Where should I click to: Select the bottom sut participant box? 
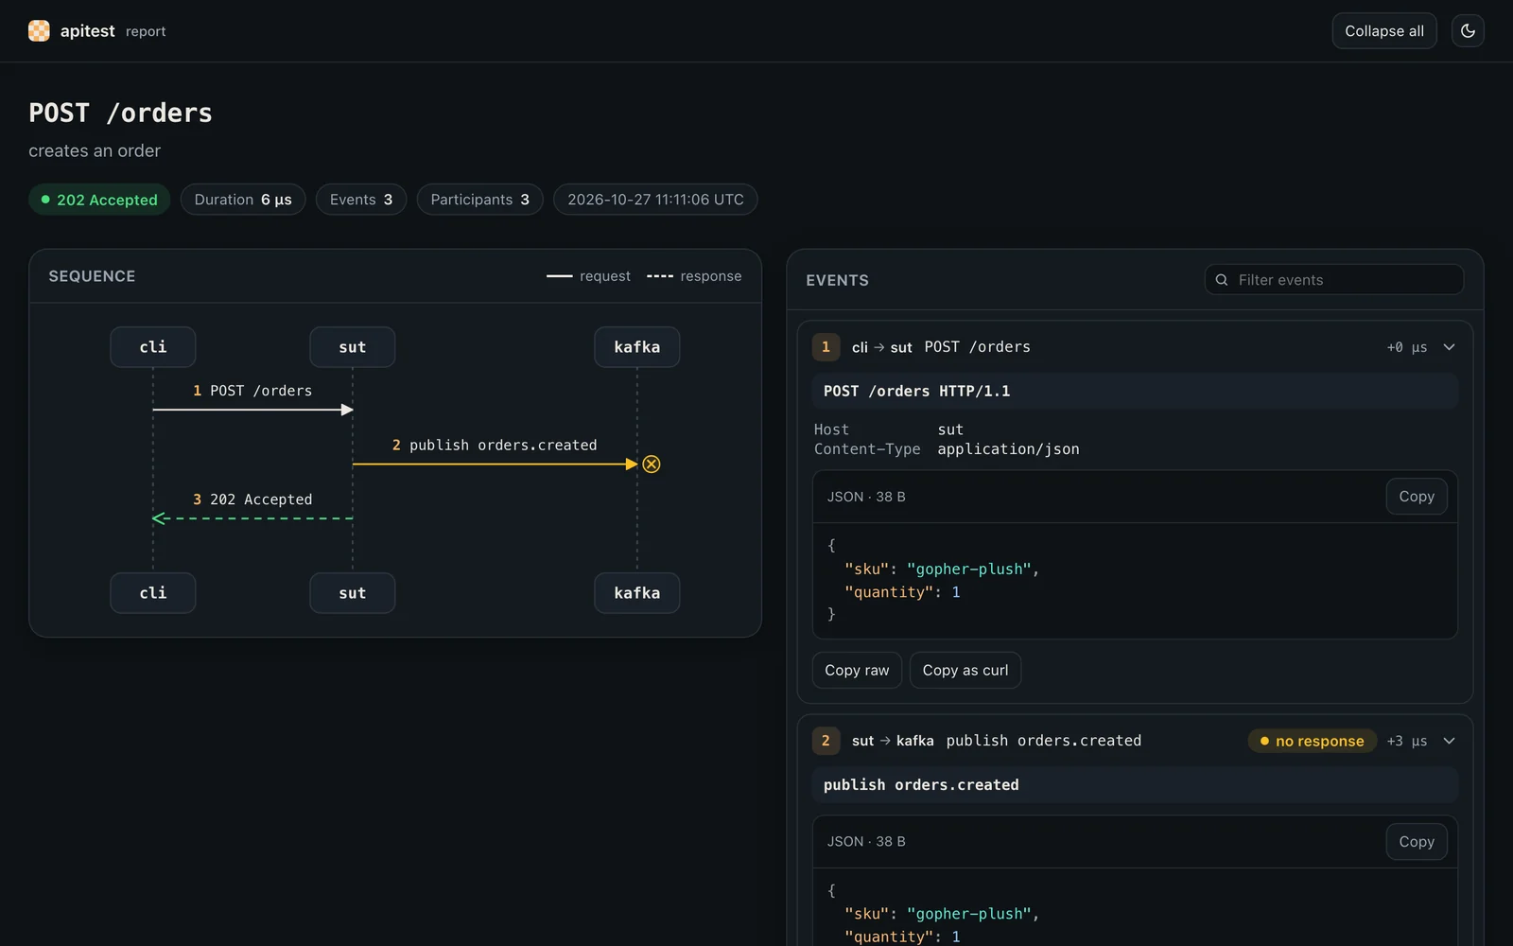(353, 593)
